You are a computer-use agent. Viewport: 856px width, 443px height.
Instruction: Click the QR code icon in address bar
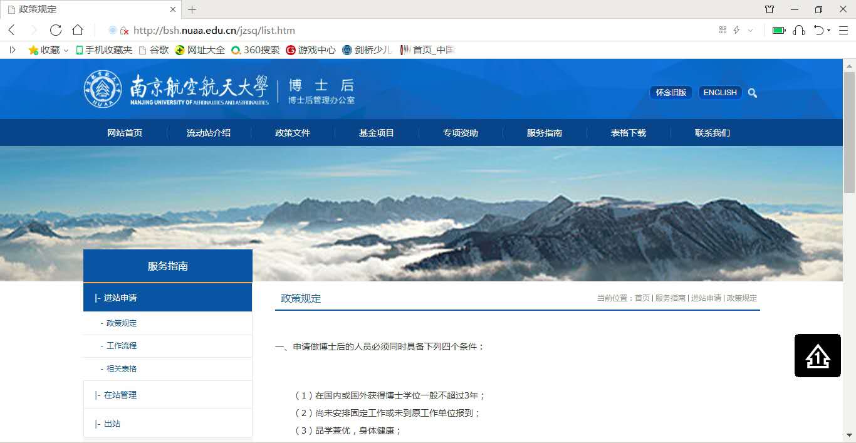723,30
